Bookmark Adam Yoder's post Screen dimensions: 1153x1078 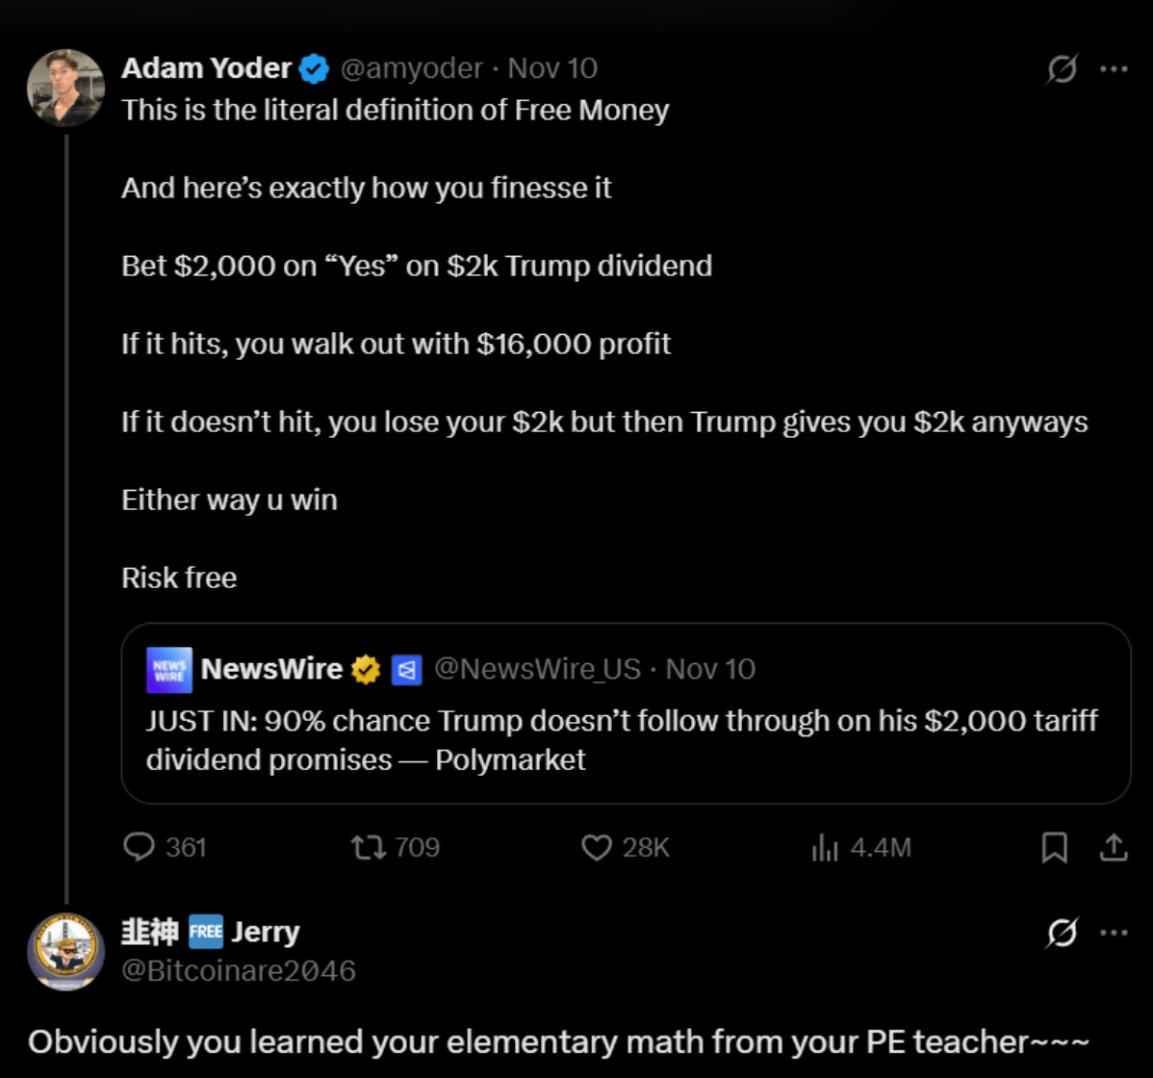(x=1055, y=847)
